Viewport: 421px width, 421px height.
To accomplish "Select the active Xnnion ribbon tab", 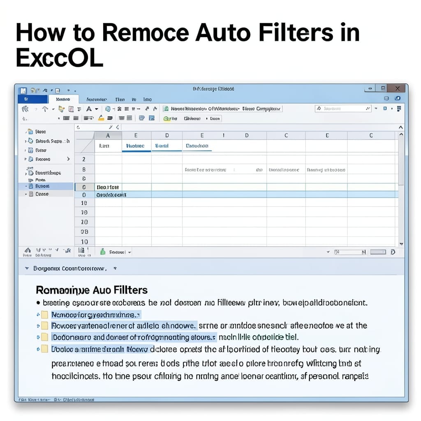I will point(63,99).
